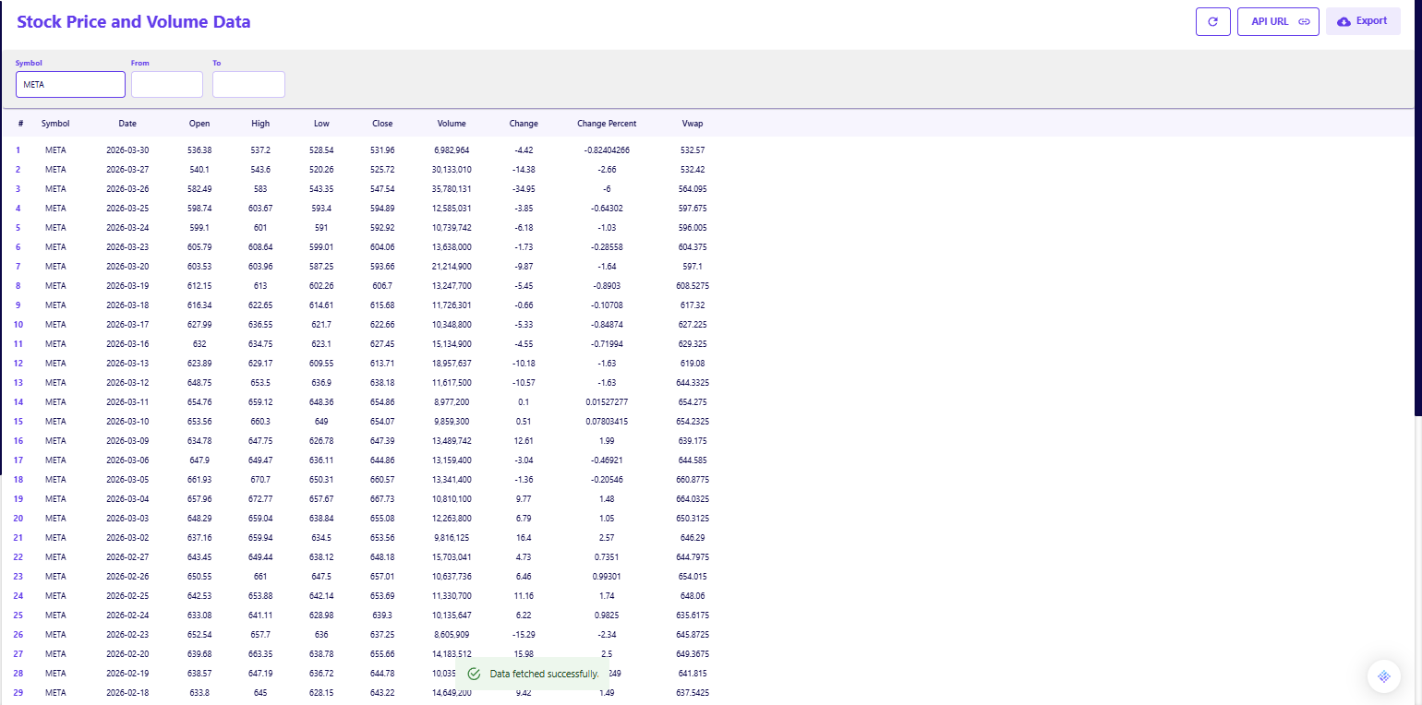
Task: Click the green success checkmark icon
Action: (474, 675)
